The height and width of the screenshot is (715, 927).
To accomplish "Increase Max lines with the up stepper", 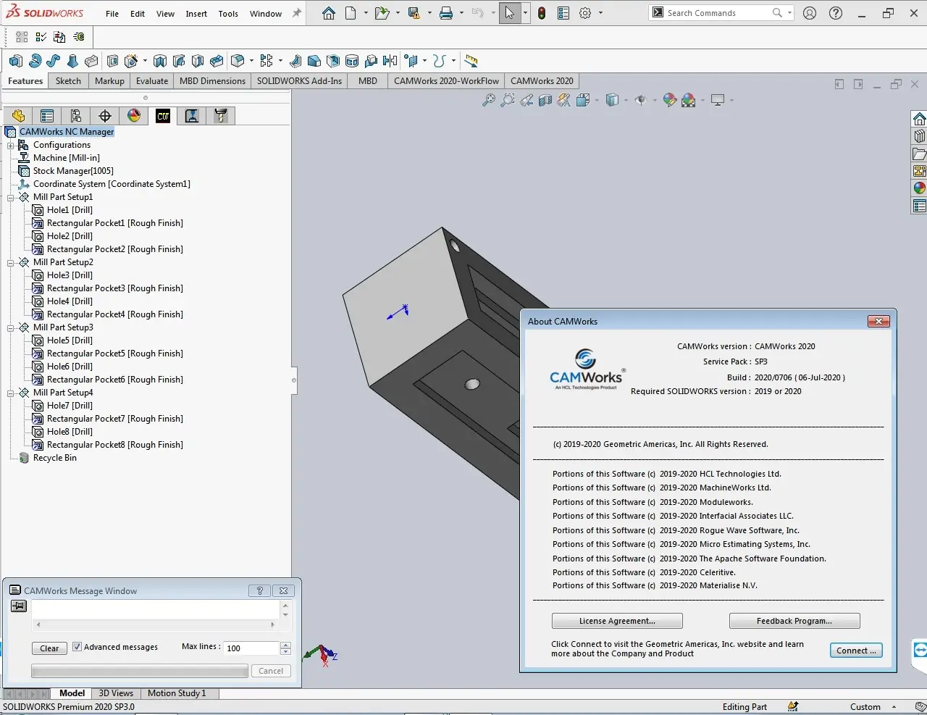I will click(x=286, y=645).
